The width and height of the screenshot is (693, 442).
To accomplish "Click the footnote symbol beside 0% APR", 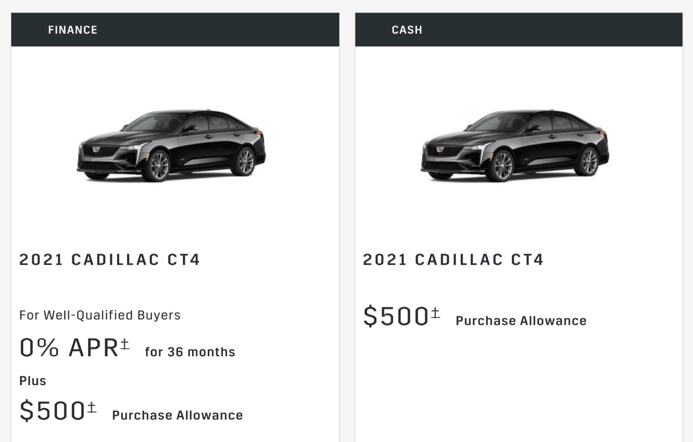I will [125, 343].
